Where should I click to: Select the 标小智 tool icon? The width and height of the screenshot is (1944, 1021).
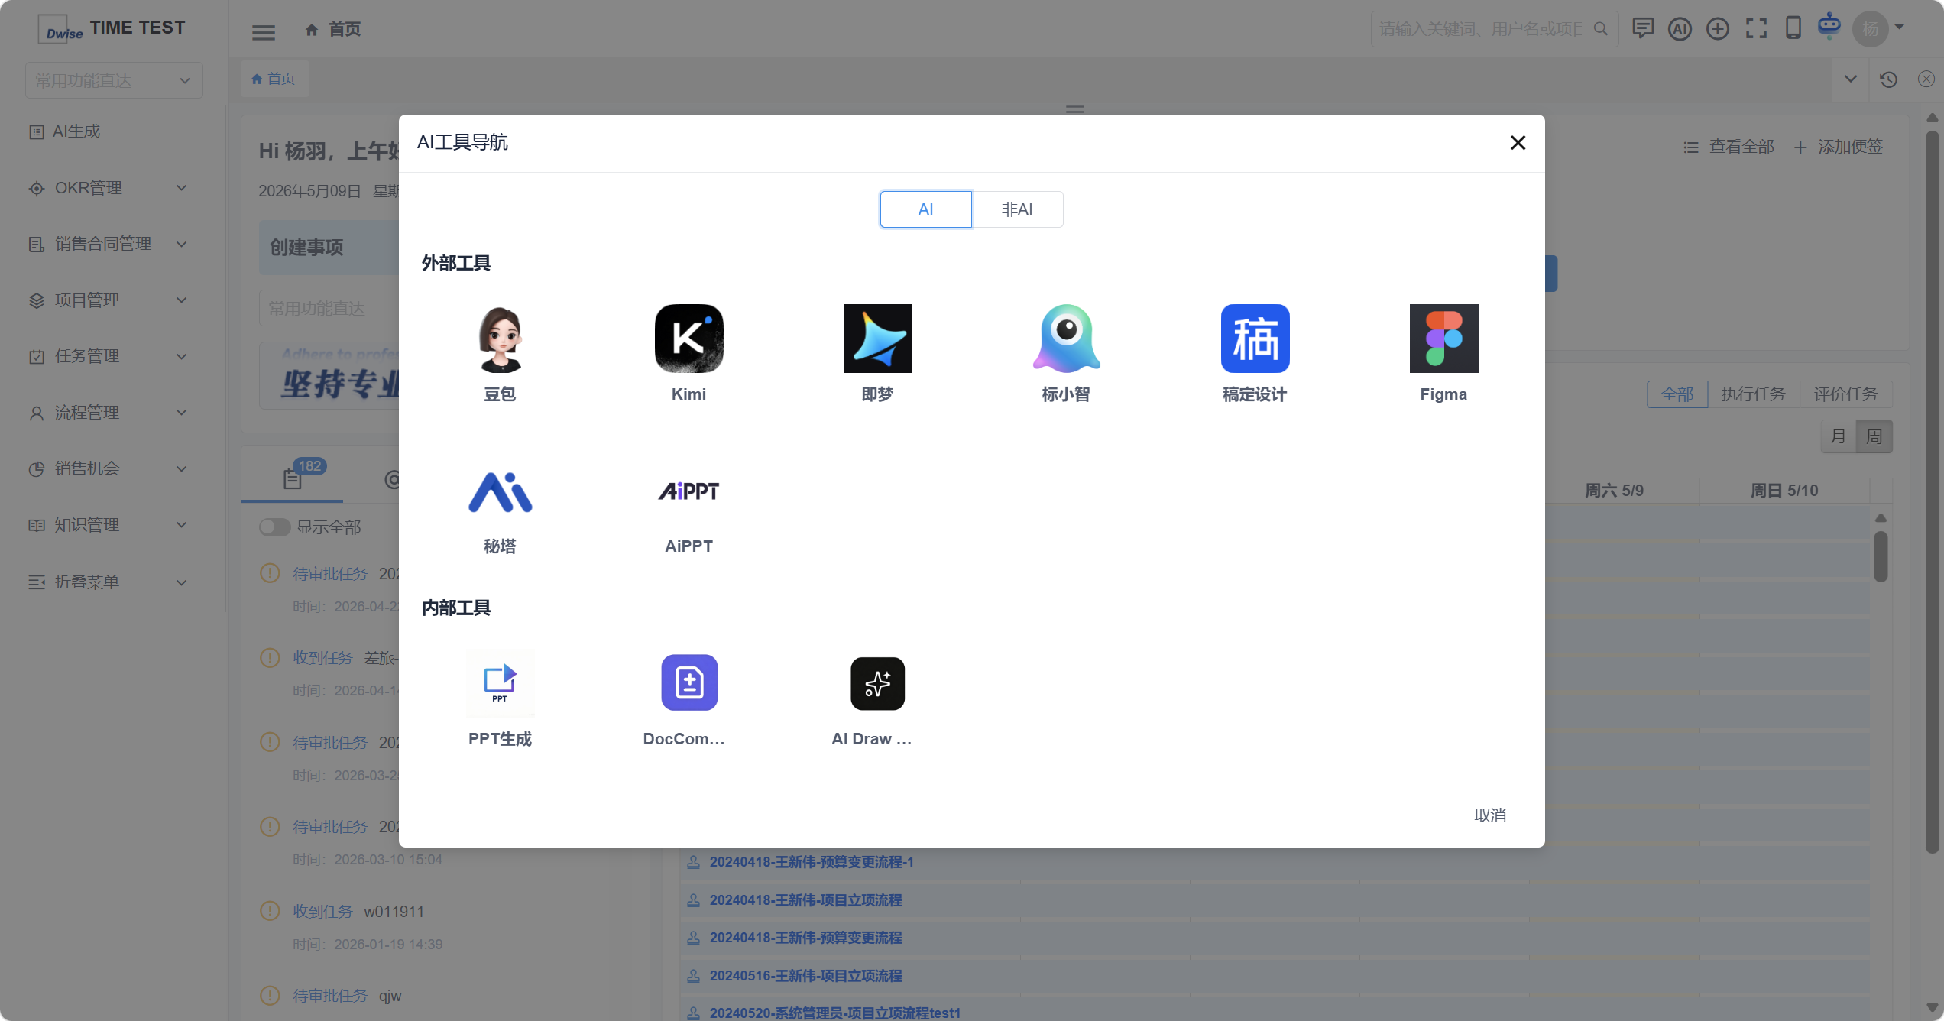[1066, 339]
